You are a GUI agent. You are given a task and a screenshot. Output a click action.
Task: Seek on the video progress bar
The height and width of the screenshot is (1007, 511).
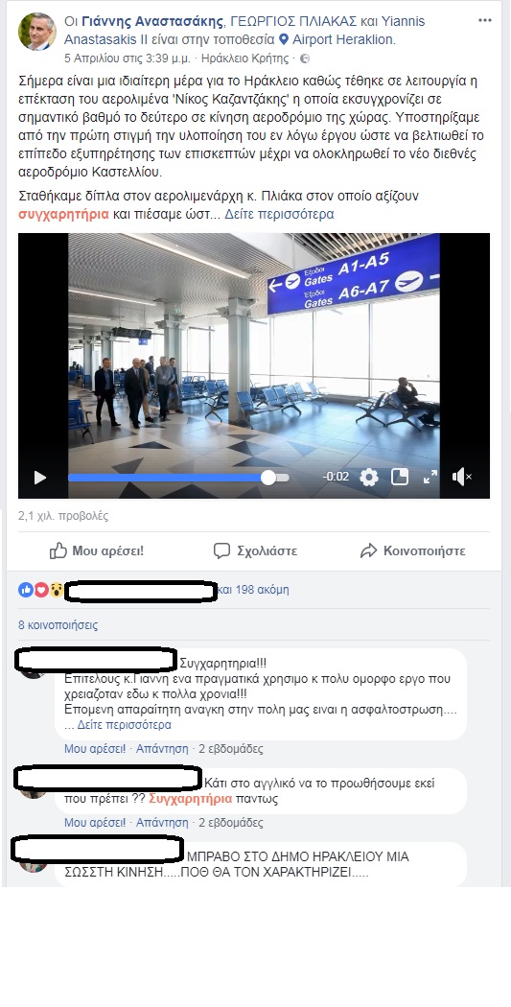point(178,478)
